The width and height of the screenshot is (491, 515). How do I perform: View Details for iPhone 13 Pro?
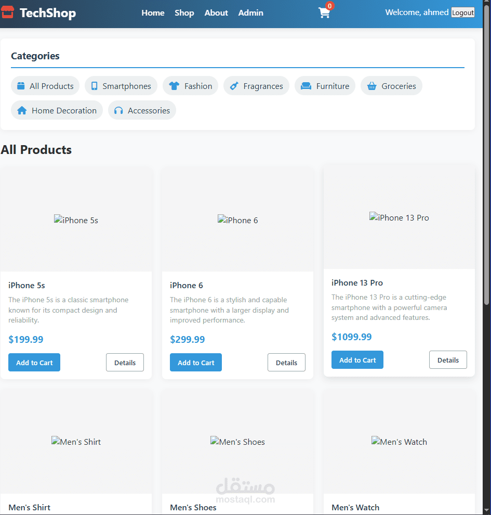click(x=448, y=359)
